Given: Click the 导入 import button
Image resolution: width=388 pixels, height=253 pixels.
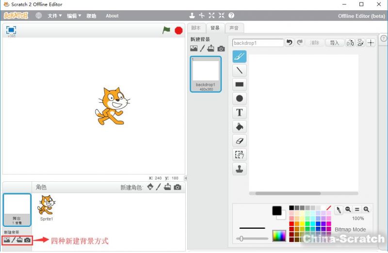Looking at the screenshot, I should pyautogui.click(x=334, y=43).
